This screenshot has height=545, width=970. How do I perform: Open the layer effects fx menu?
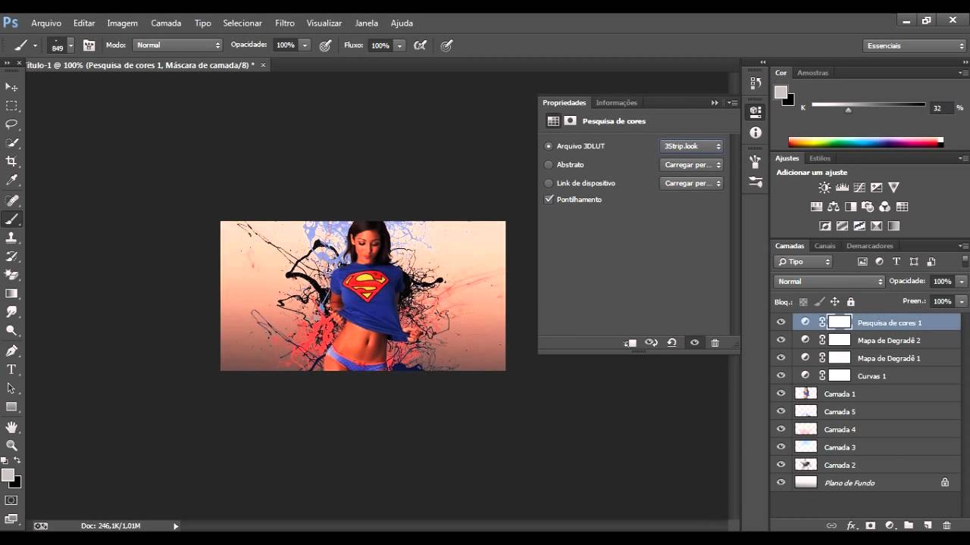tap(851, 525)
